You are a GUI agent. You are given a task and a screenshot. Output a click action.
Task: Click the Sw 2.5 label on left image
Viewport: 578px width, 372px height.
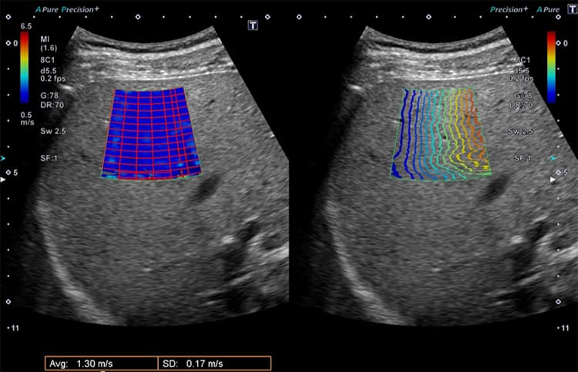click(x=51, y=132)
